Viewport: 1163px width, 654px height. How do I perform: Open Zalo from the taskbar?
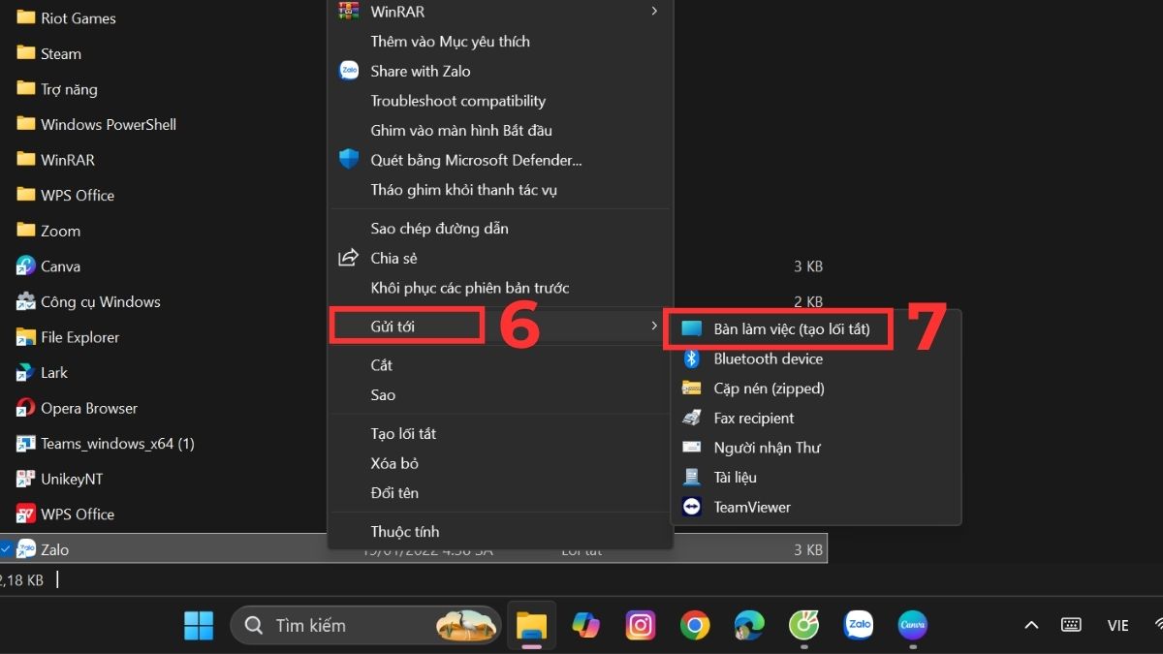click(x=858, y=625)
